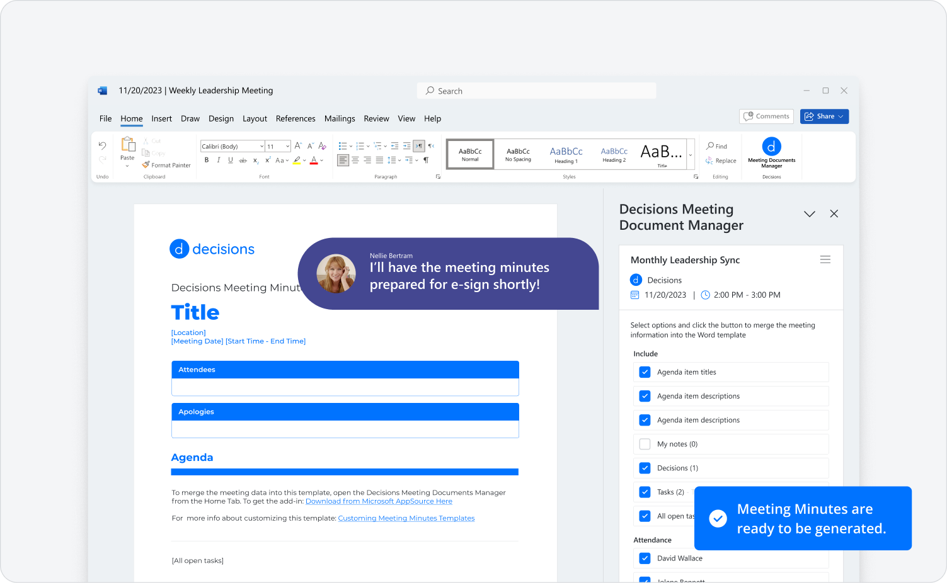Toggle underline formatting

(231, 160)
